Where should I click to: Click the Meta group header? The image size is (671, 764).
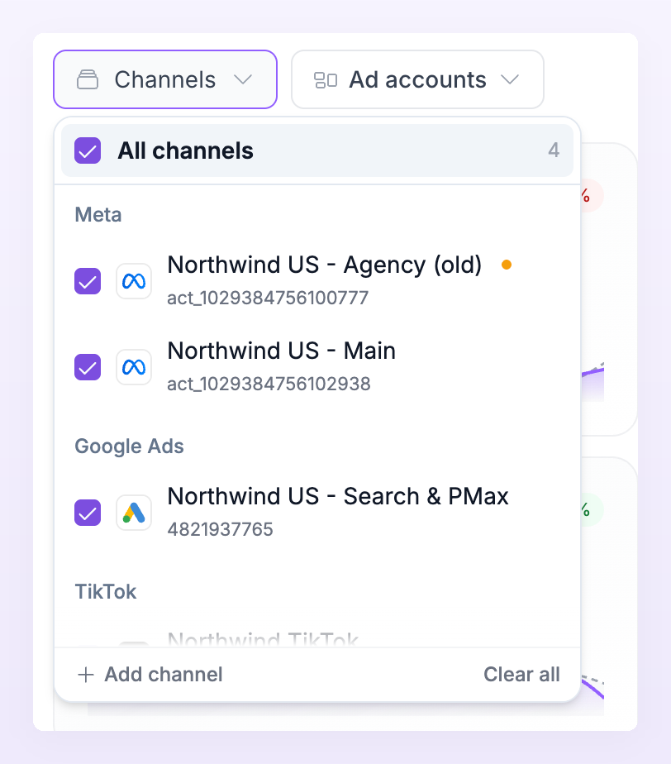coord(98,215)
